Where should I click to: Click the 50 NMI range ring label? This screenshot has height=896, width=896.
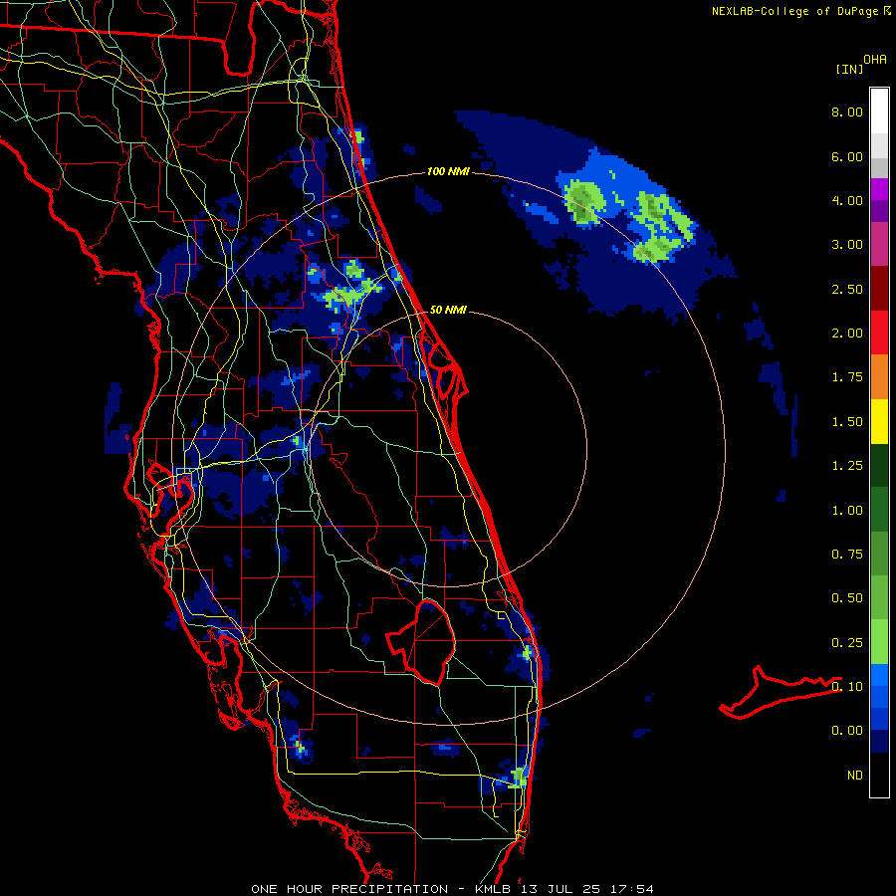[448, 310]
